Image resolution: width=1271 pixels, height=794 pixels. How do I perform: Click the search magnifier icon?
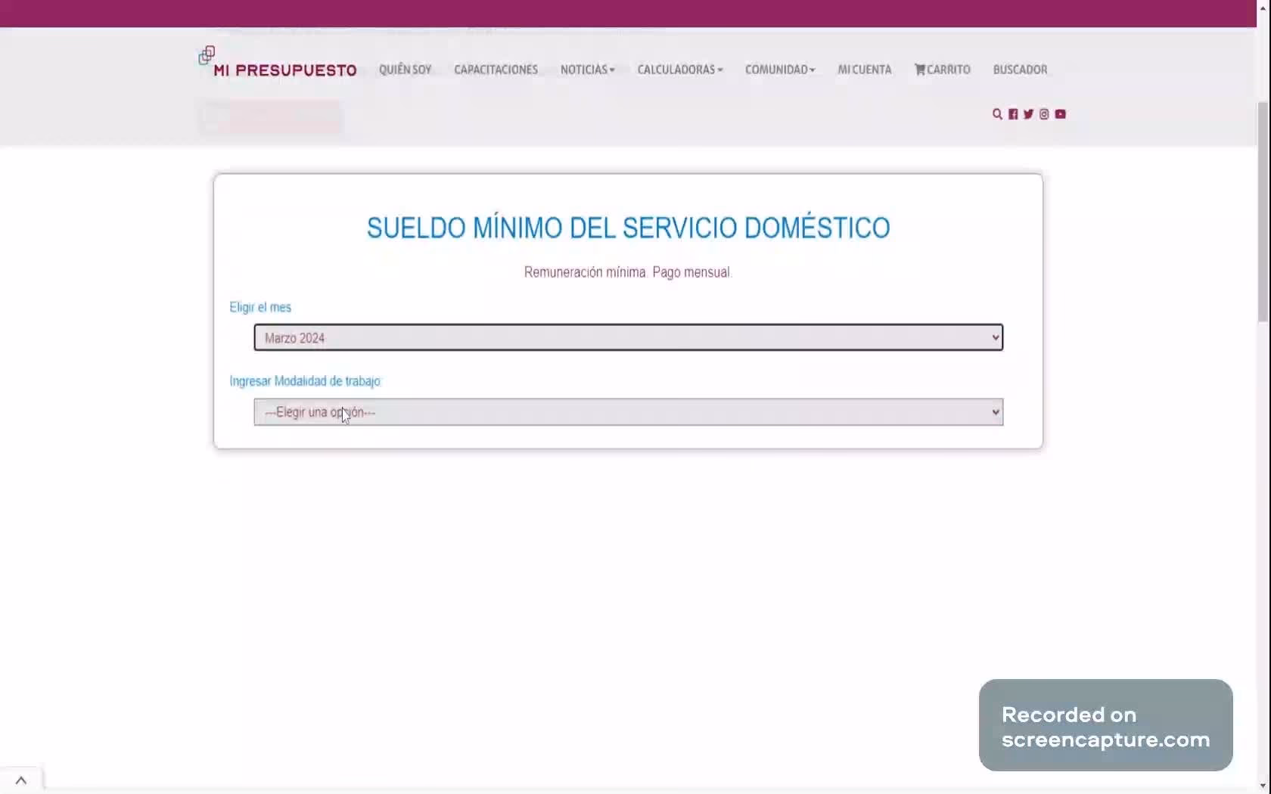pyautogui.click(x=997, y=114)
